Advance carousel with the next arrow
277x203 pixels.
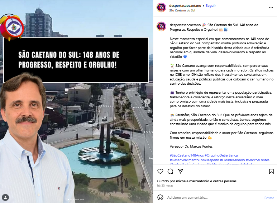[x=147, y=101]
